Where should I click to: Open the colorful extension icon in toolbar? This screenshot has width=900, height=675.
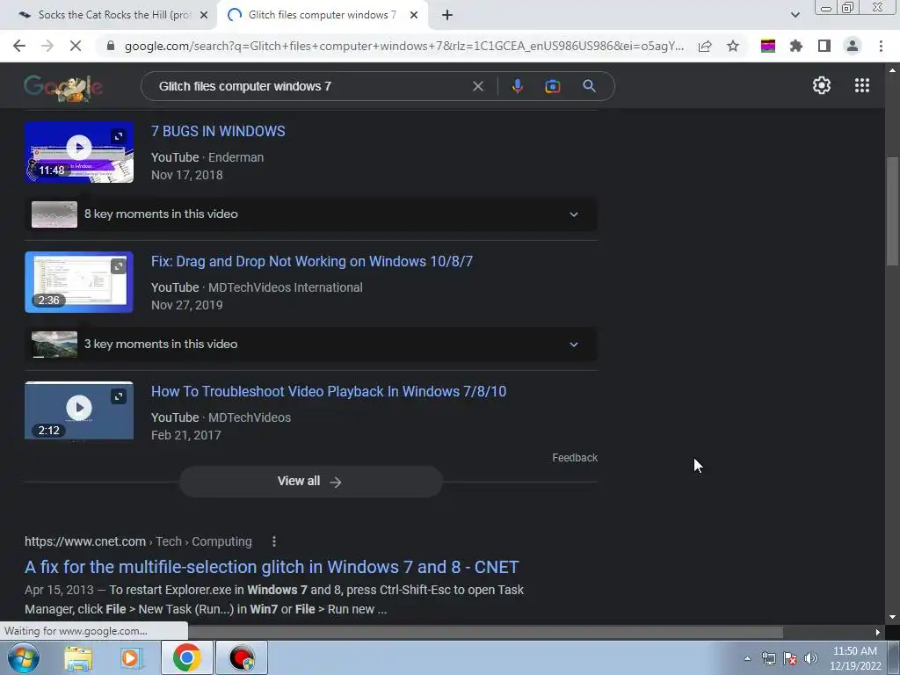tap(768, 46)
